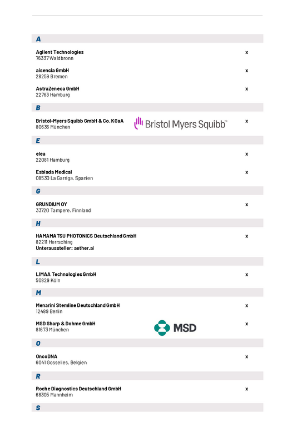The height and width of the screenshot is (427, 302).
Task: Select the x mark beside aisencia GmbH
Action: coord(247,71)
